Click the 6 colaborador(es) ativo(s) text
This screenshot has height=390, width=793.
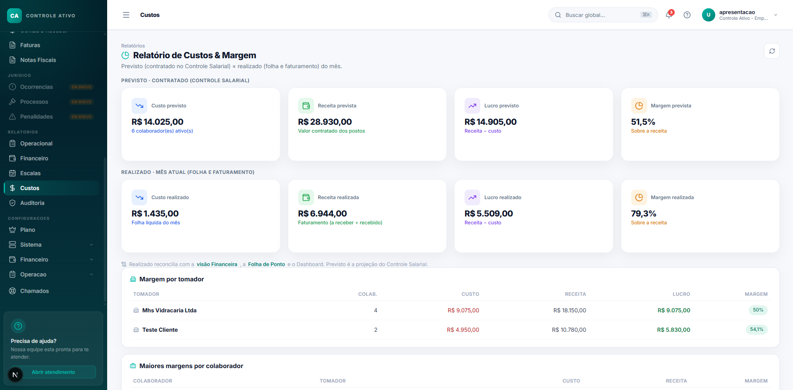click(162, 131)
